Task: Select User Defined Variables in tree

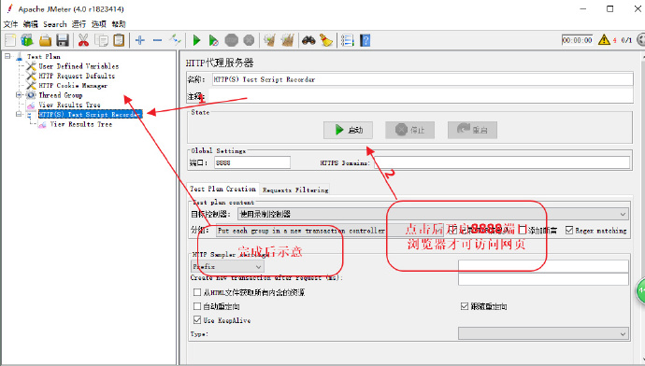Action: pos(79,66)
